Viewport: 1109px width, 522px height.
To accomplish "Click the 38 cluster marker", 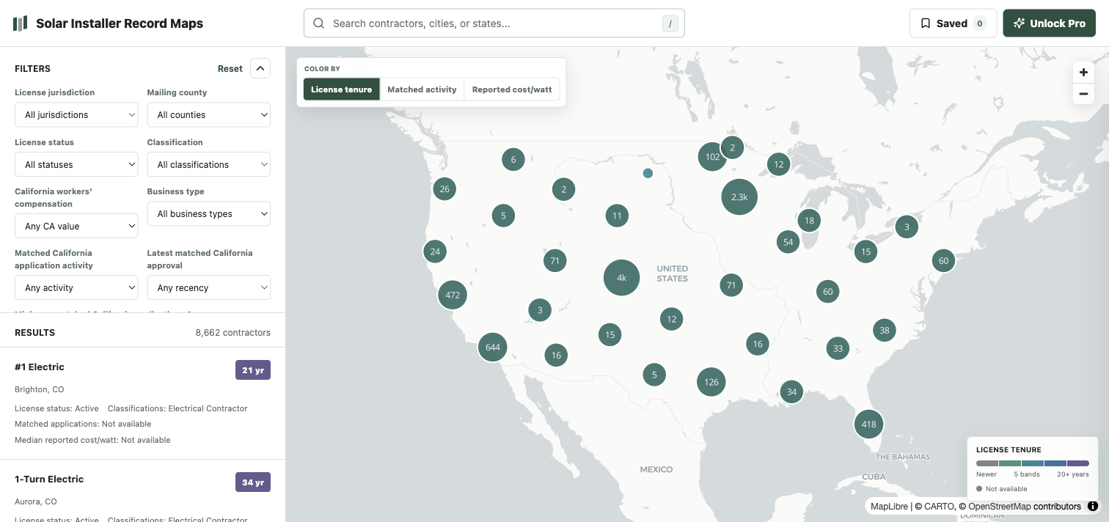I will click(x=885, y=330).
